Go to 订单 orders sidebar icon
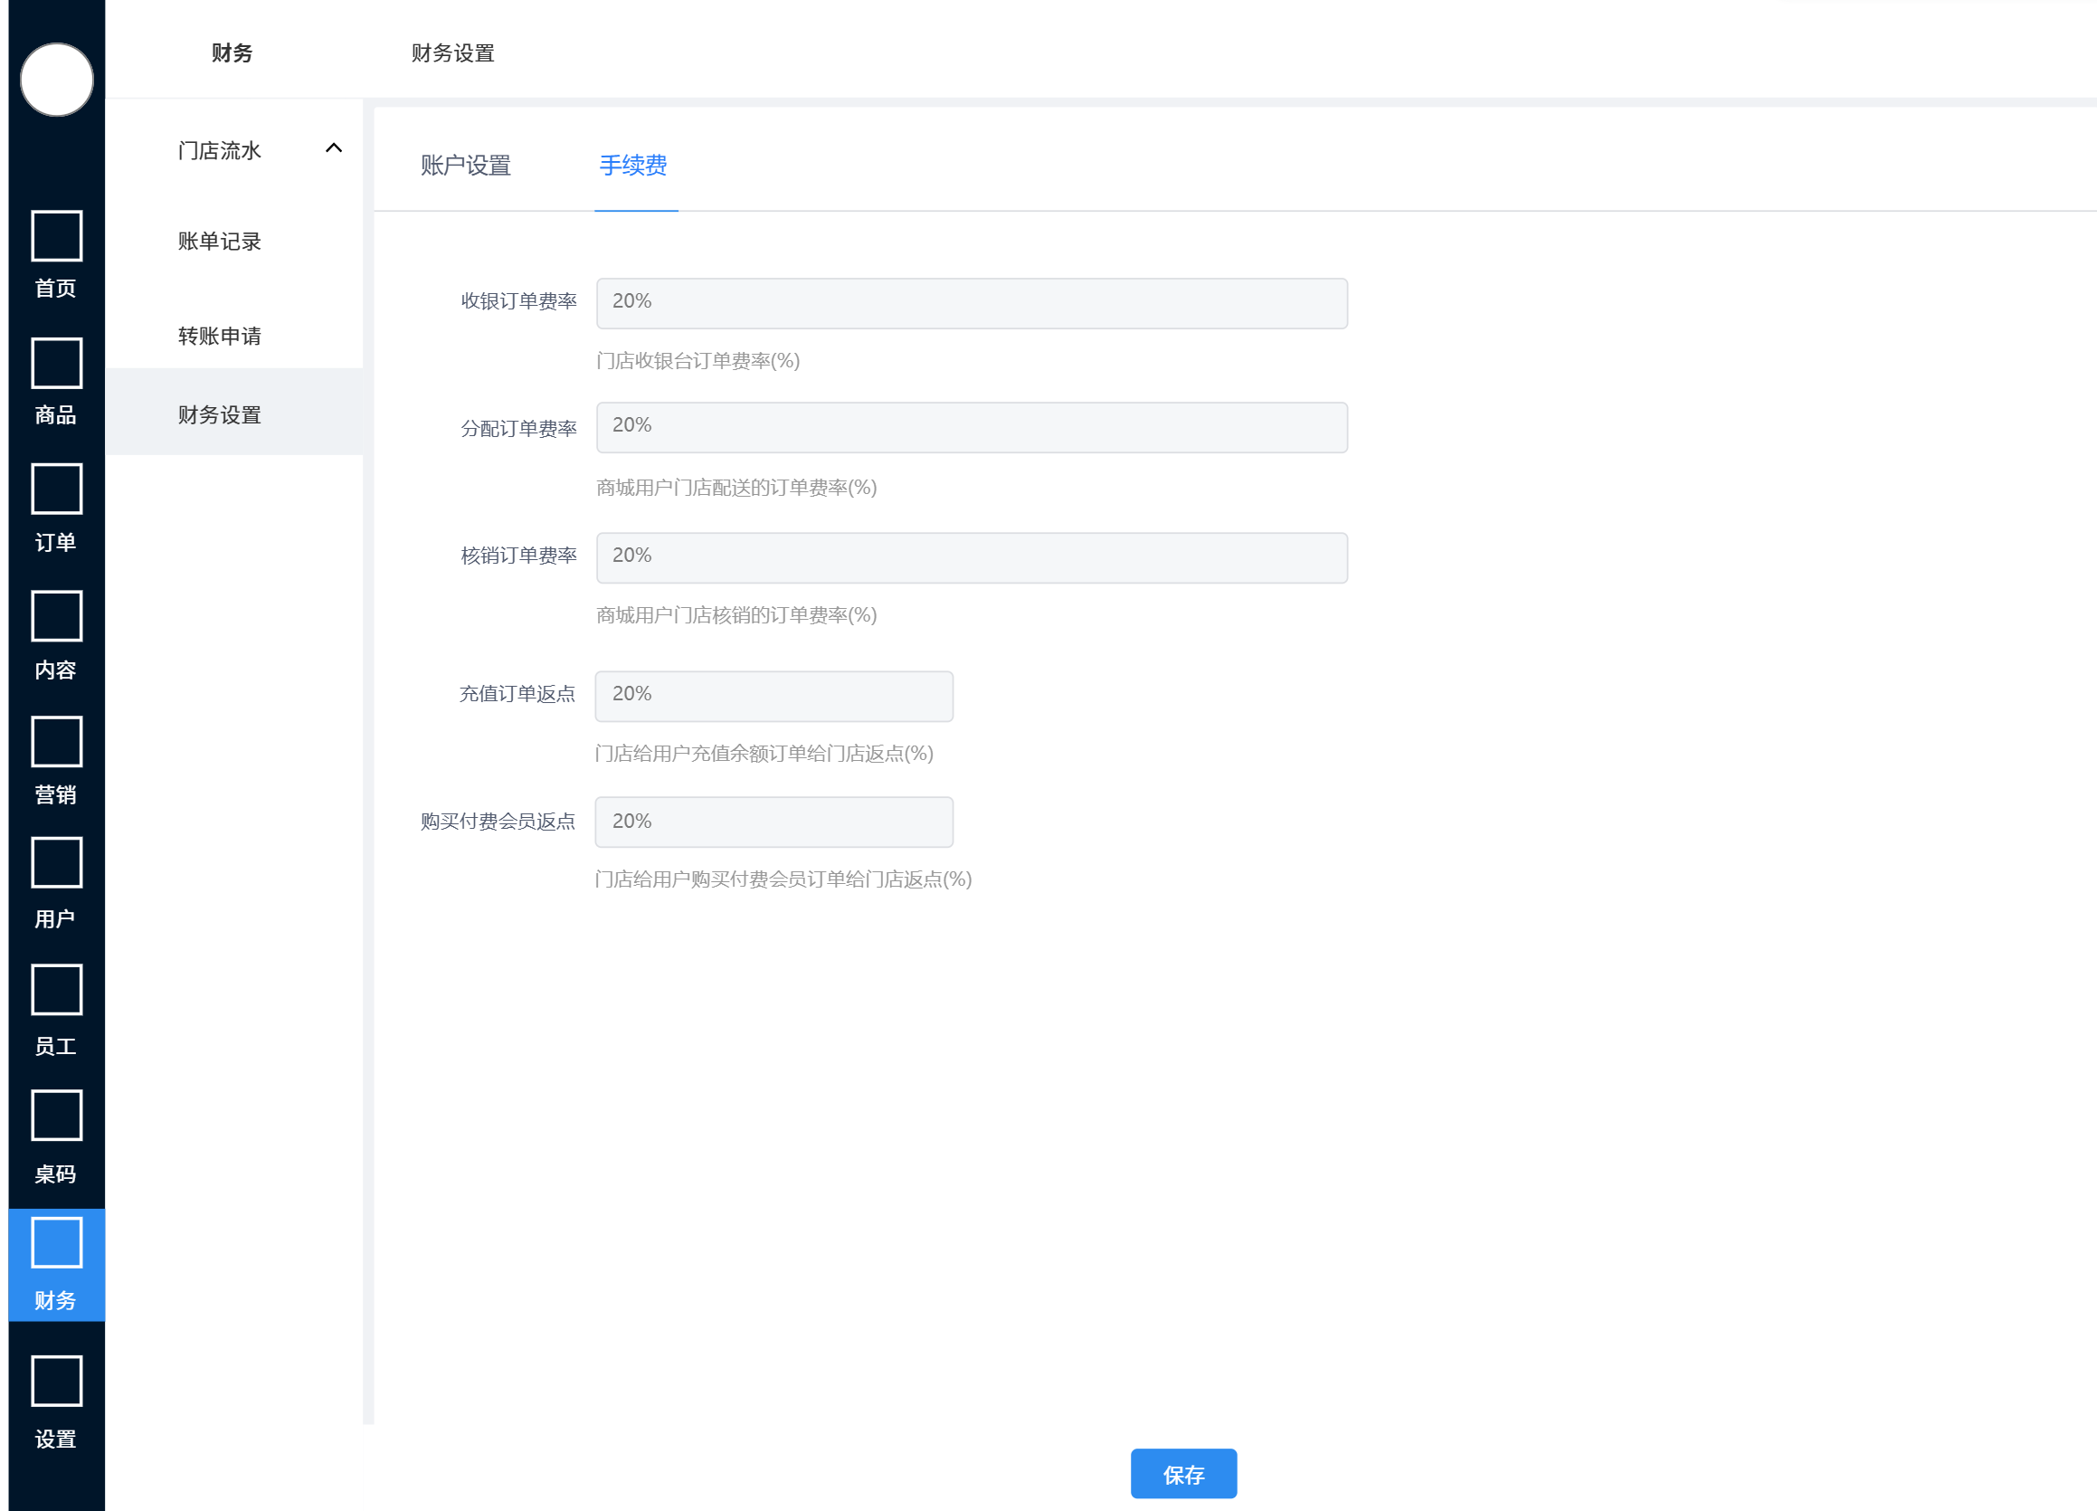2097x1511 pixels. coord(56,489)
